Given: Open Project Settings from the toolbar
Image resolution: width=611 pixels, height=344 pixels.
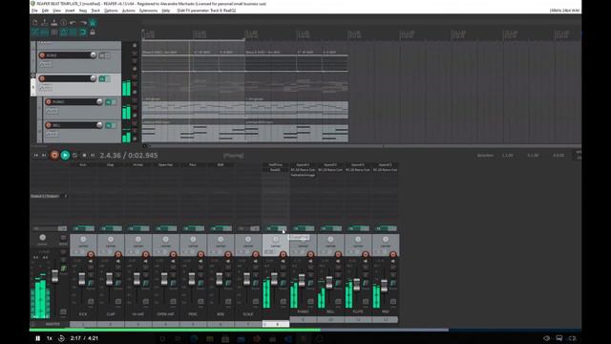Looking at the screenshot, I should [64, 23].
